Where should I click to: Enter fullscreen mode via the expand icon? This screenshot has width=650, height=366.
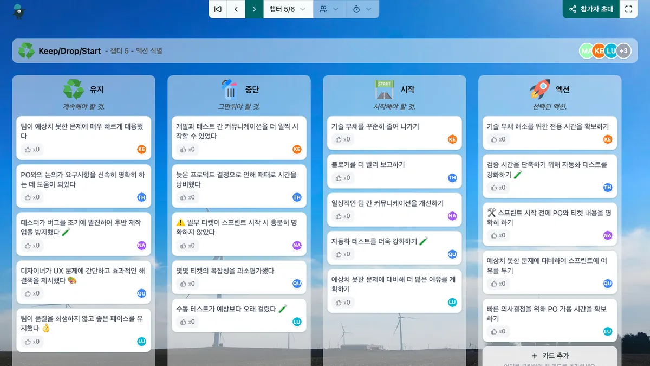tap(628, 9)
